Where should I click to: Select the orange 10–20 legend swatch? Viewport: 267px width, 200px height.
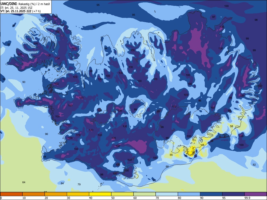pos(34,194)
